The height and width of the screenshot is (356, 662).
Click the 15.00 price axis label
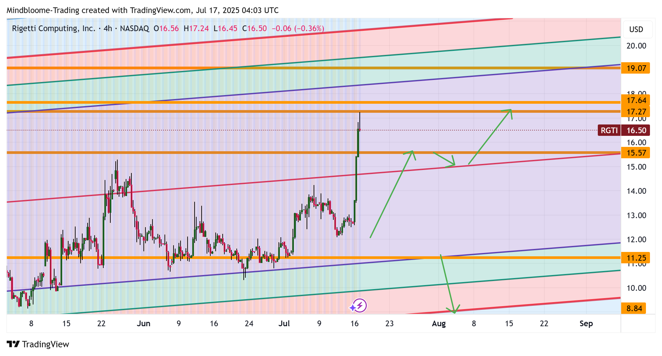[x=636, y=167]
